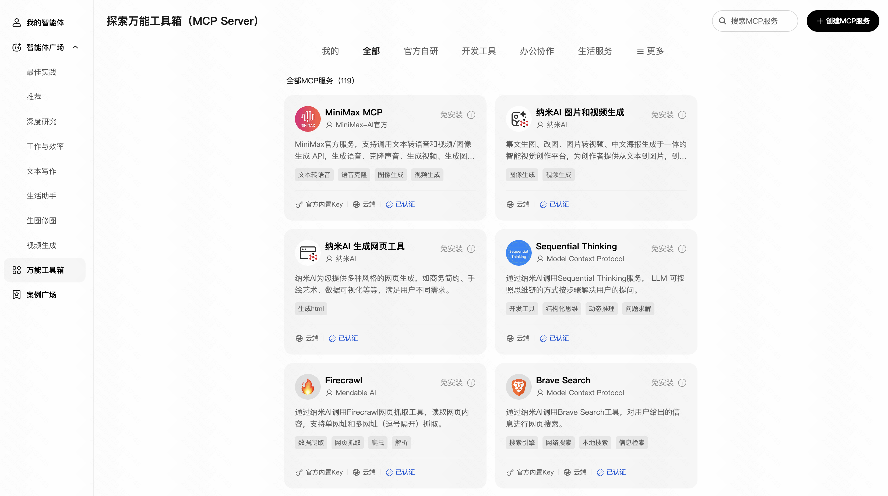Open the Brave Search card title
The width and height of the screenshot is (888, 496).
coord(563,381)
